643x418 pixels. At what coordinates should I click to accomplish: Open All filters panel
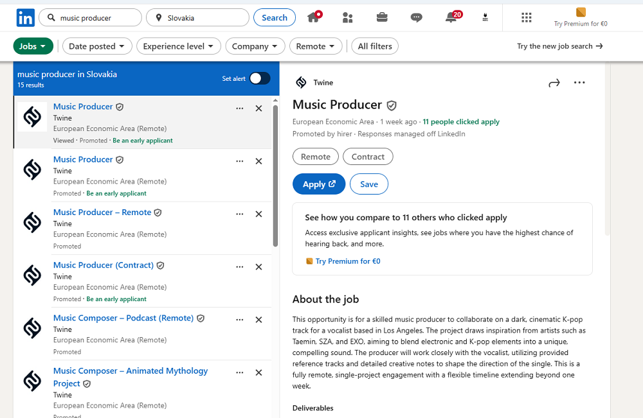375,46
